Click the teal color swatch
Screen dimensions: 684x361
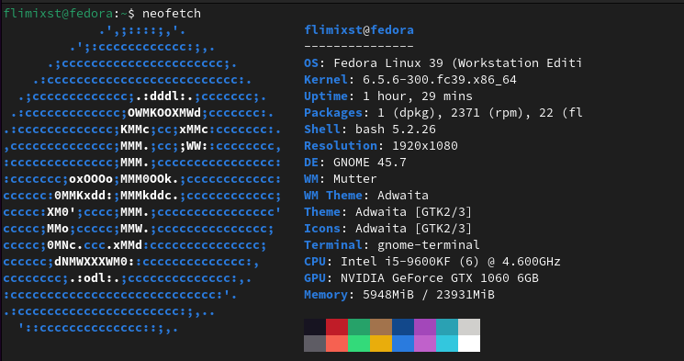click(447, 327)
